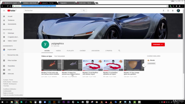Switch to the PLAYLISTS tab
This screenshot has width=185, height=104.
click(70, 51)
